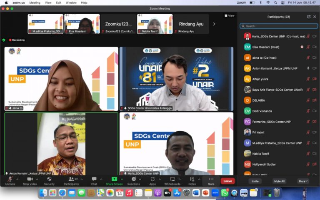Image resolution: width=320 pixels, height=200 pixels.
Task: Click the Recording indicator
Action: pyautogui.click(x=17, y=40)
